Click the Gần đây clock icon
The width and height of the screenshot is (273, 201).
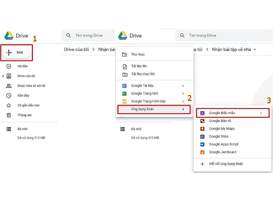[x=9, y=96]
